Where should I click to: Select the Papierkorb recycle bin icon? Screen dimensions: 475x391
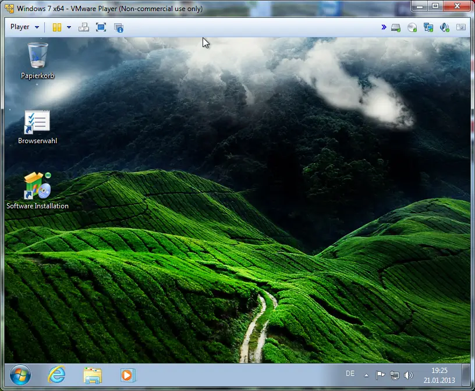point(38,61)
